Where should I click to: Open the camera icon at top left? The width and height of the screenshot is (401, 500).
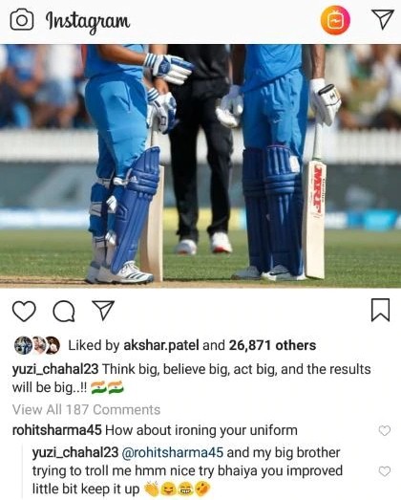[x=22, y=19]
